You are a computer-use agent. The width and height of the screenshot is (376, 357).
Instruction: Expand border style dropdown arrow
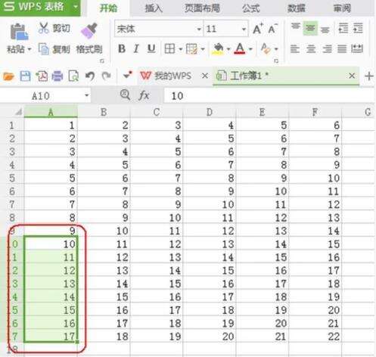180,49
